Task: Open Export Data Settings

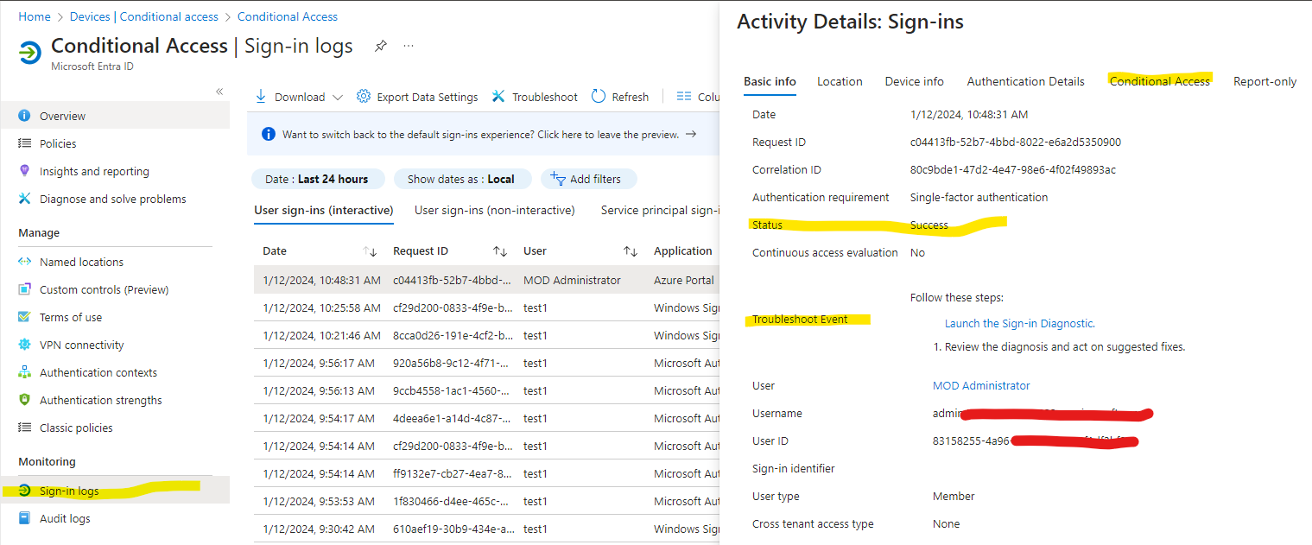Action: pos(417,96)
